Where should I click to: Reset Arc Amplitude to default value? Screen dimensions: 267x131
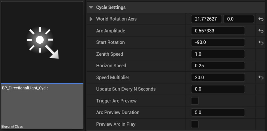click(x=261, y=31)
